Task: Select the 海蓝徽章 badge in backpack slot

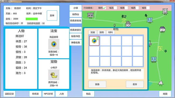Action: [94, 41]
